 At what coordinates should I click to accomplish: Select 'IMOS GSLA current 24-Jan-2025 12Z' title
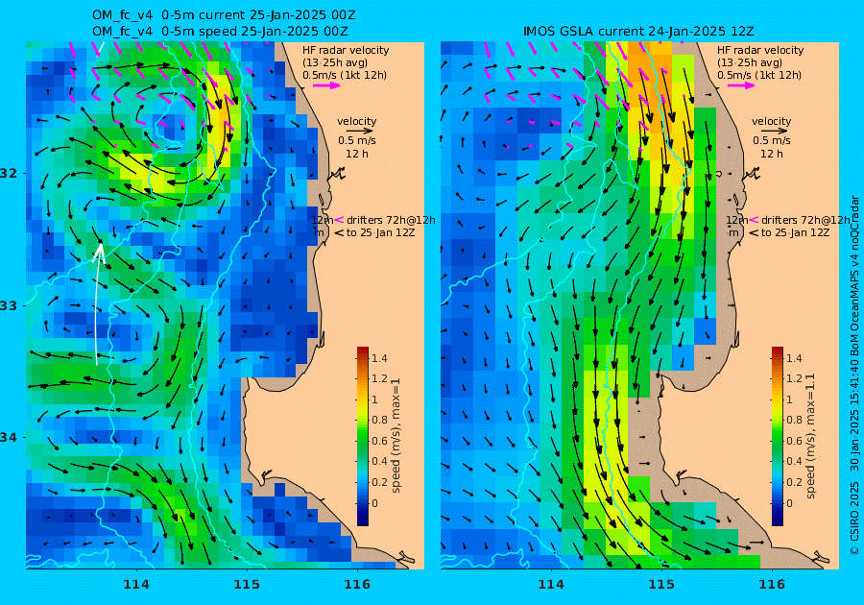pyautogui.click(x=638, y=32)
